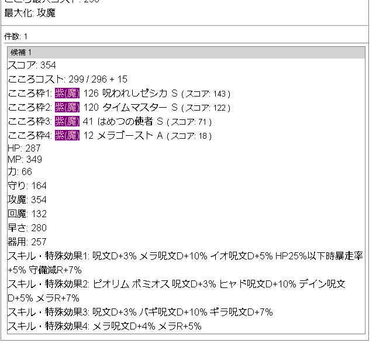Select the HP: 287 stat

[24, 148]
